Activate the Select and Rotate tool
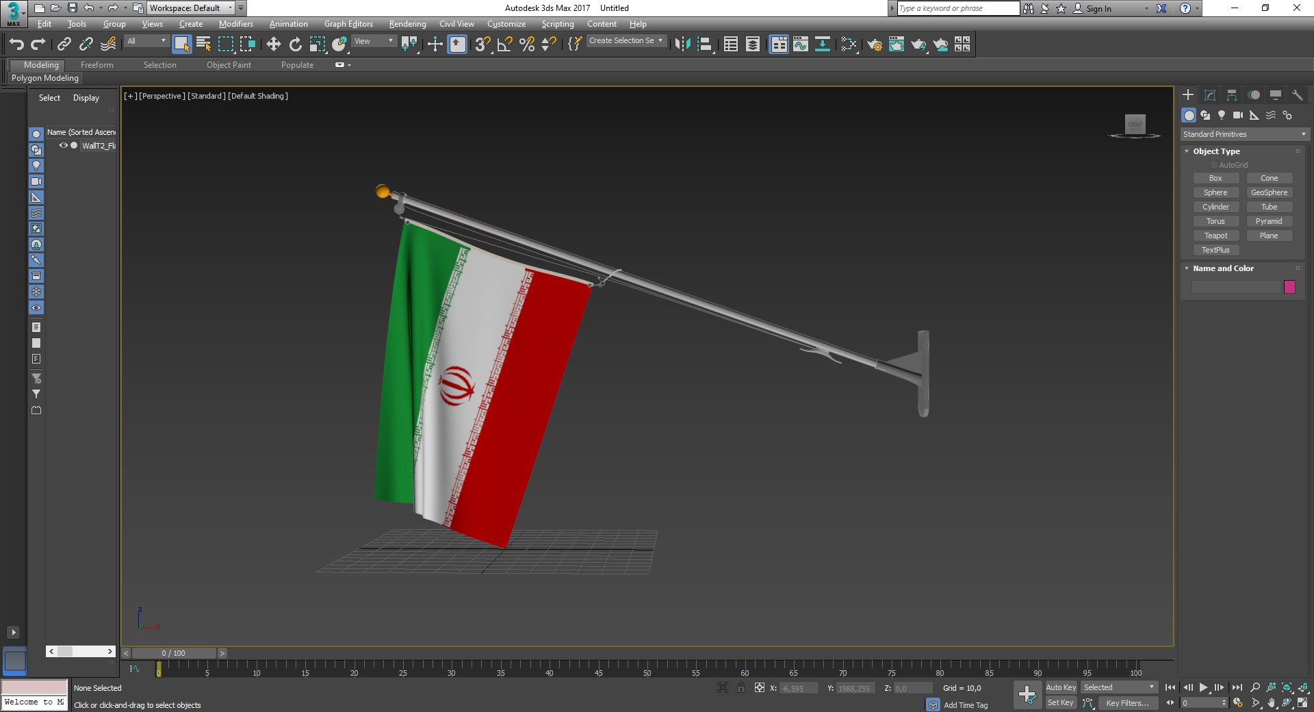Screen dimensions: 1314x712 (295, 44)
